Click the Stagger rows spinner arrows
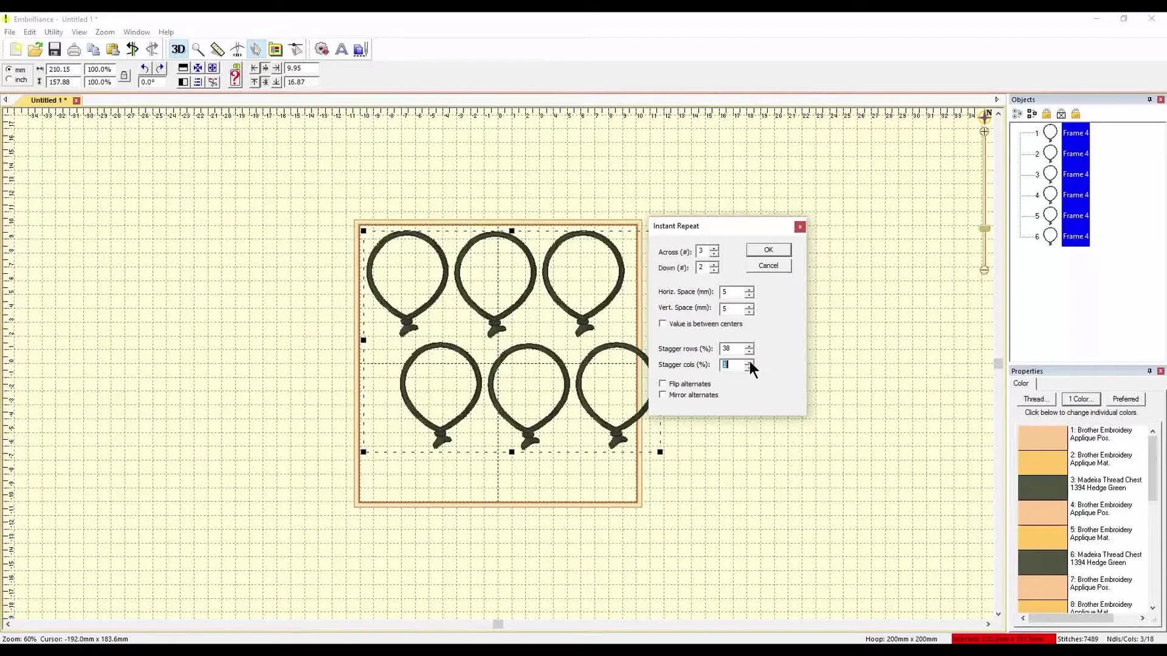Screen dimensions: 1167x656 click(x=749, y=349)
